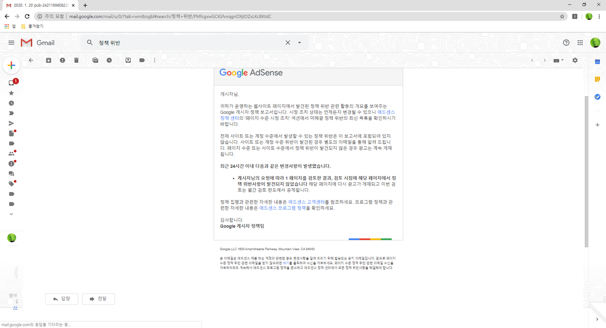Click the Compose plus button
This screenshot has height=328, width=606.
tap(11, 65)
